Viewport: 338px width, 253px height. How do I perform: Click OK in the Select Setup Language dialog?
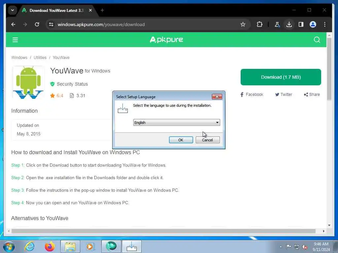[x=181, y=140]
